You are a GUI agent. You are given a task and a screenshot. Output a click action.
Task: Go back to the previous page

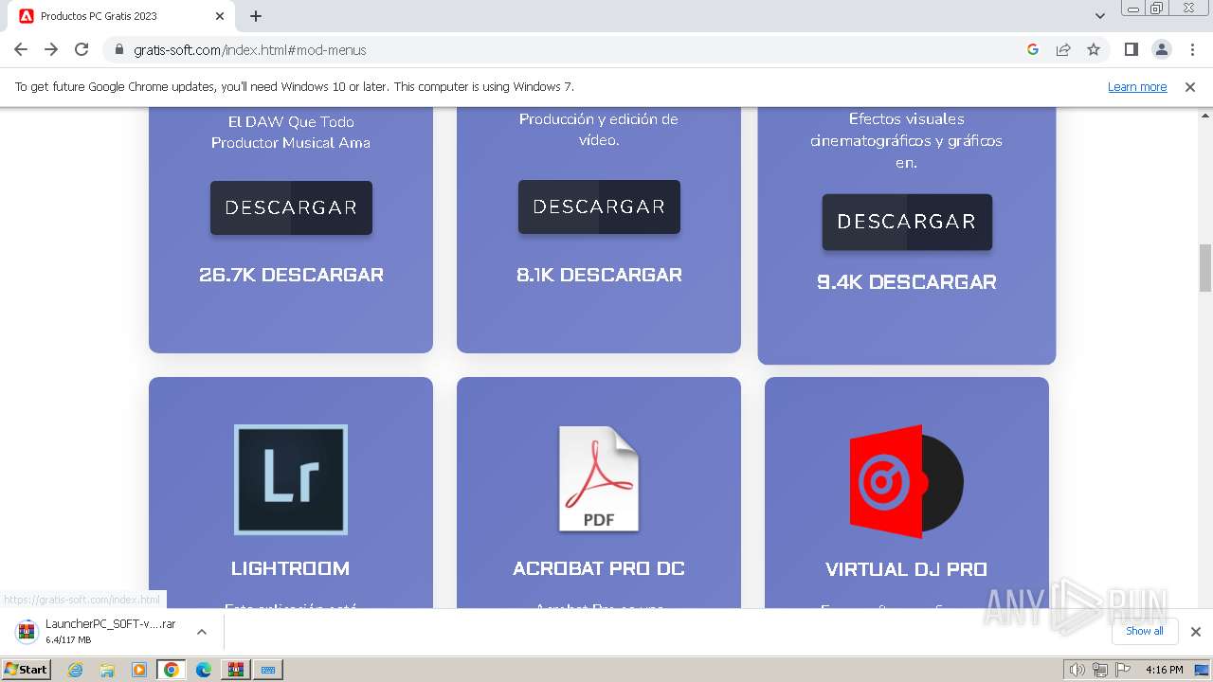(21, 49)
